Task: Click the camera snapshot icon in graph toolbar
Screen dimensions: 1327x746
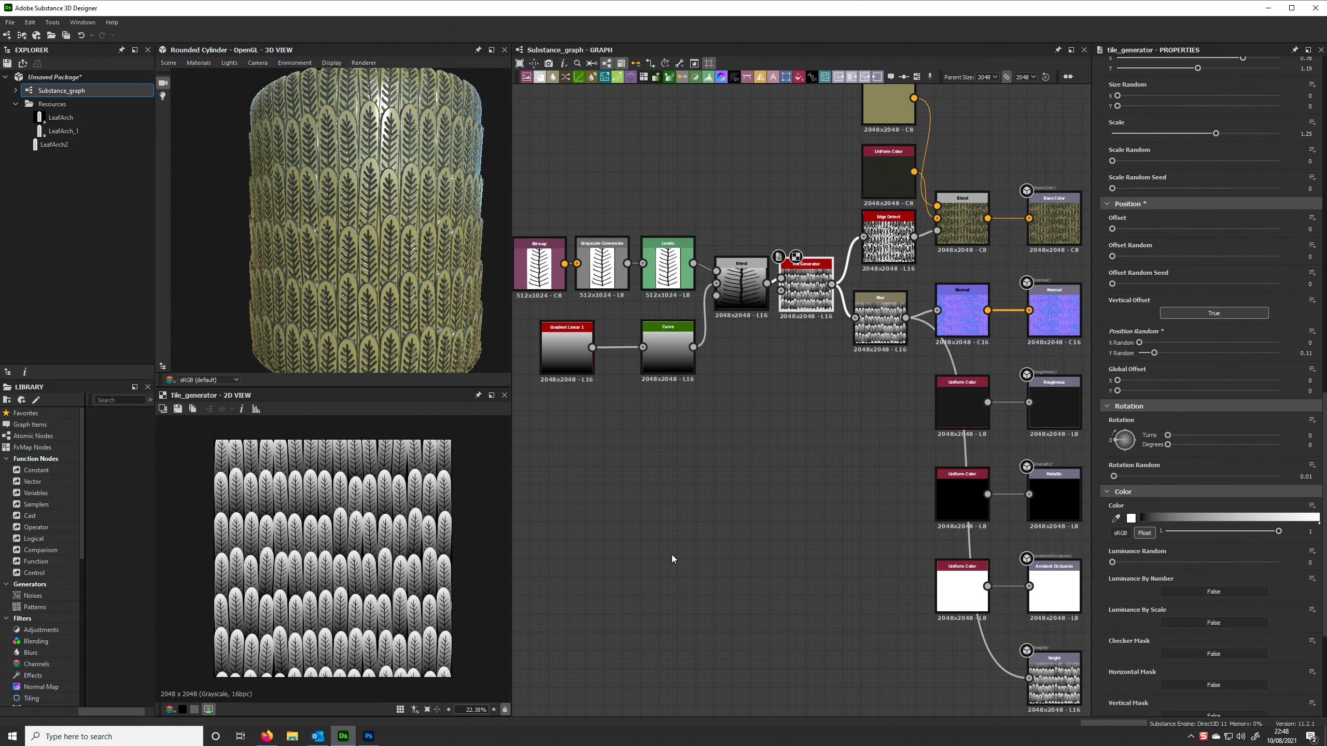Action: (549, 63)
